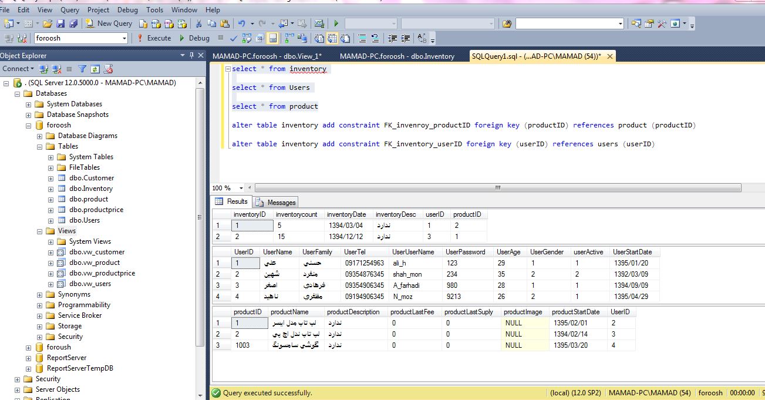765x400 pixels.
Task: Collapse the Databases node
Action: [x=17, y=93]
